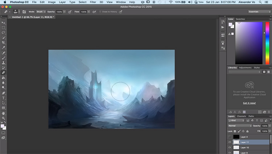Open the Normal blend mode dropdown
This screenshot has height=154, width=272.
240,126
